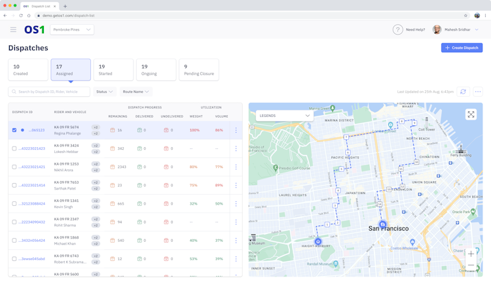Click the Create Dispatch button

click(462, 48)
